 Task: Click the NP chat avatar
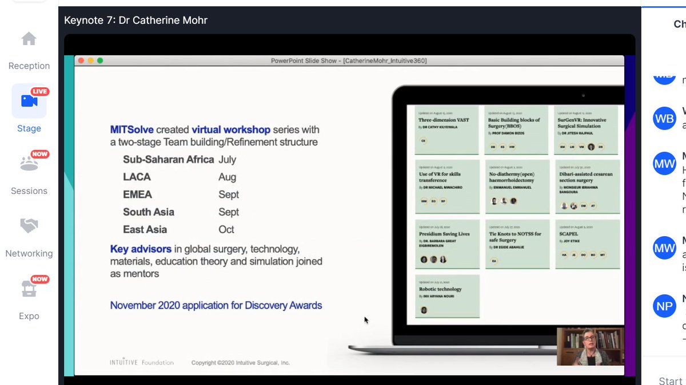[x=664, y=306]
